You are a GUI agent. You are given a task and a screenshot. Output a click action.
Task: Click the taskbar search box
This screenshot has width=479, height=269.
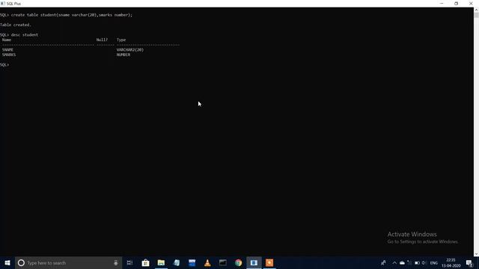(x=68, y=262)
